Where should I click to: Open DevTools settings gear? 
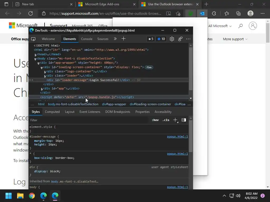tap(172, 39)
